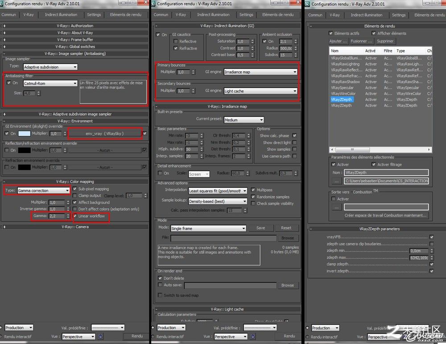The width and height of the screenshot is (446, 344).
Task: Toggle the Ambient occlusion On checkbox
Action: click(x=264, y=41)
